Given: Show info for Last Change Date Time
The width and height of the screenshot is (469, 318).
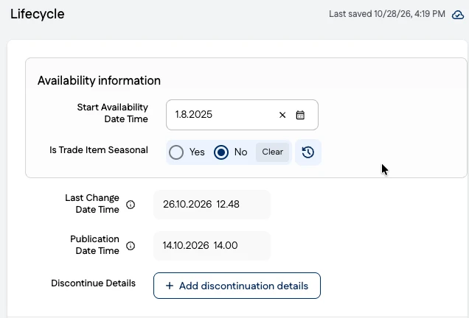Looking at the screenshot, I should pos(131,205).
